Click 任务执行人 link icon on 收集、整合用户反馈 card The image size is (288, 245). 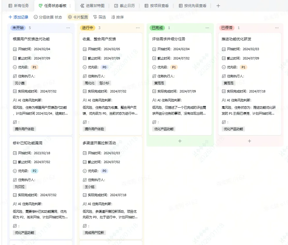(x=84, y=76)
